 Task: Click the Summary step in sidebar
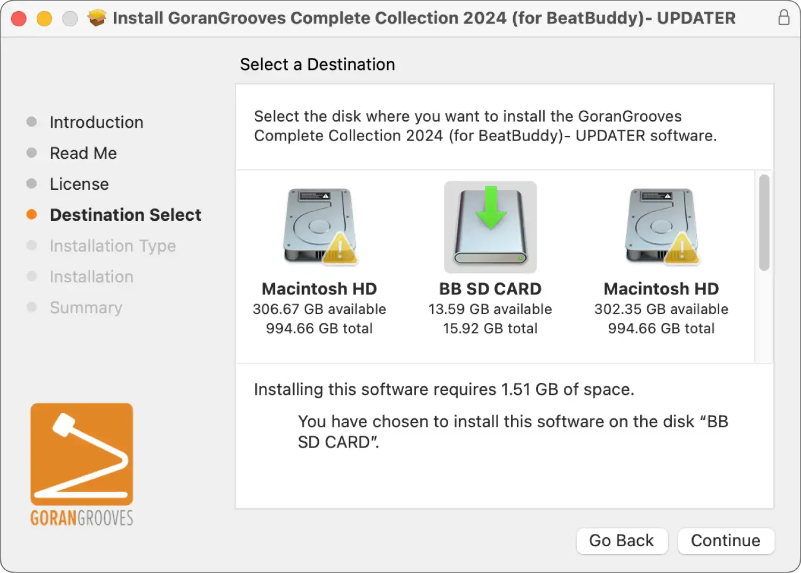click(x=86, y=307)
